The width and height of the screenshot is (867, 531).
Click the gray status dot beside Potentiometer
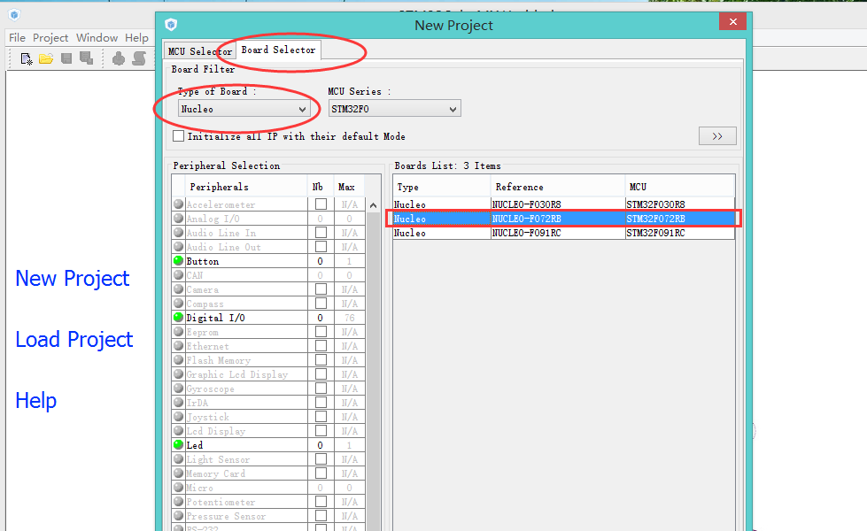tap(178, 501)
